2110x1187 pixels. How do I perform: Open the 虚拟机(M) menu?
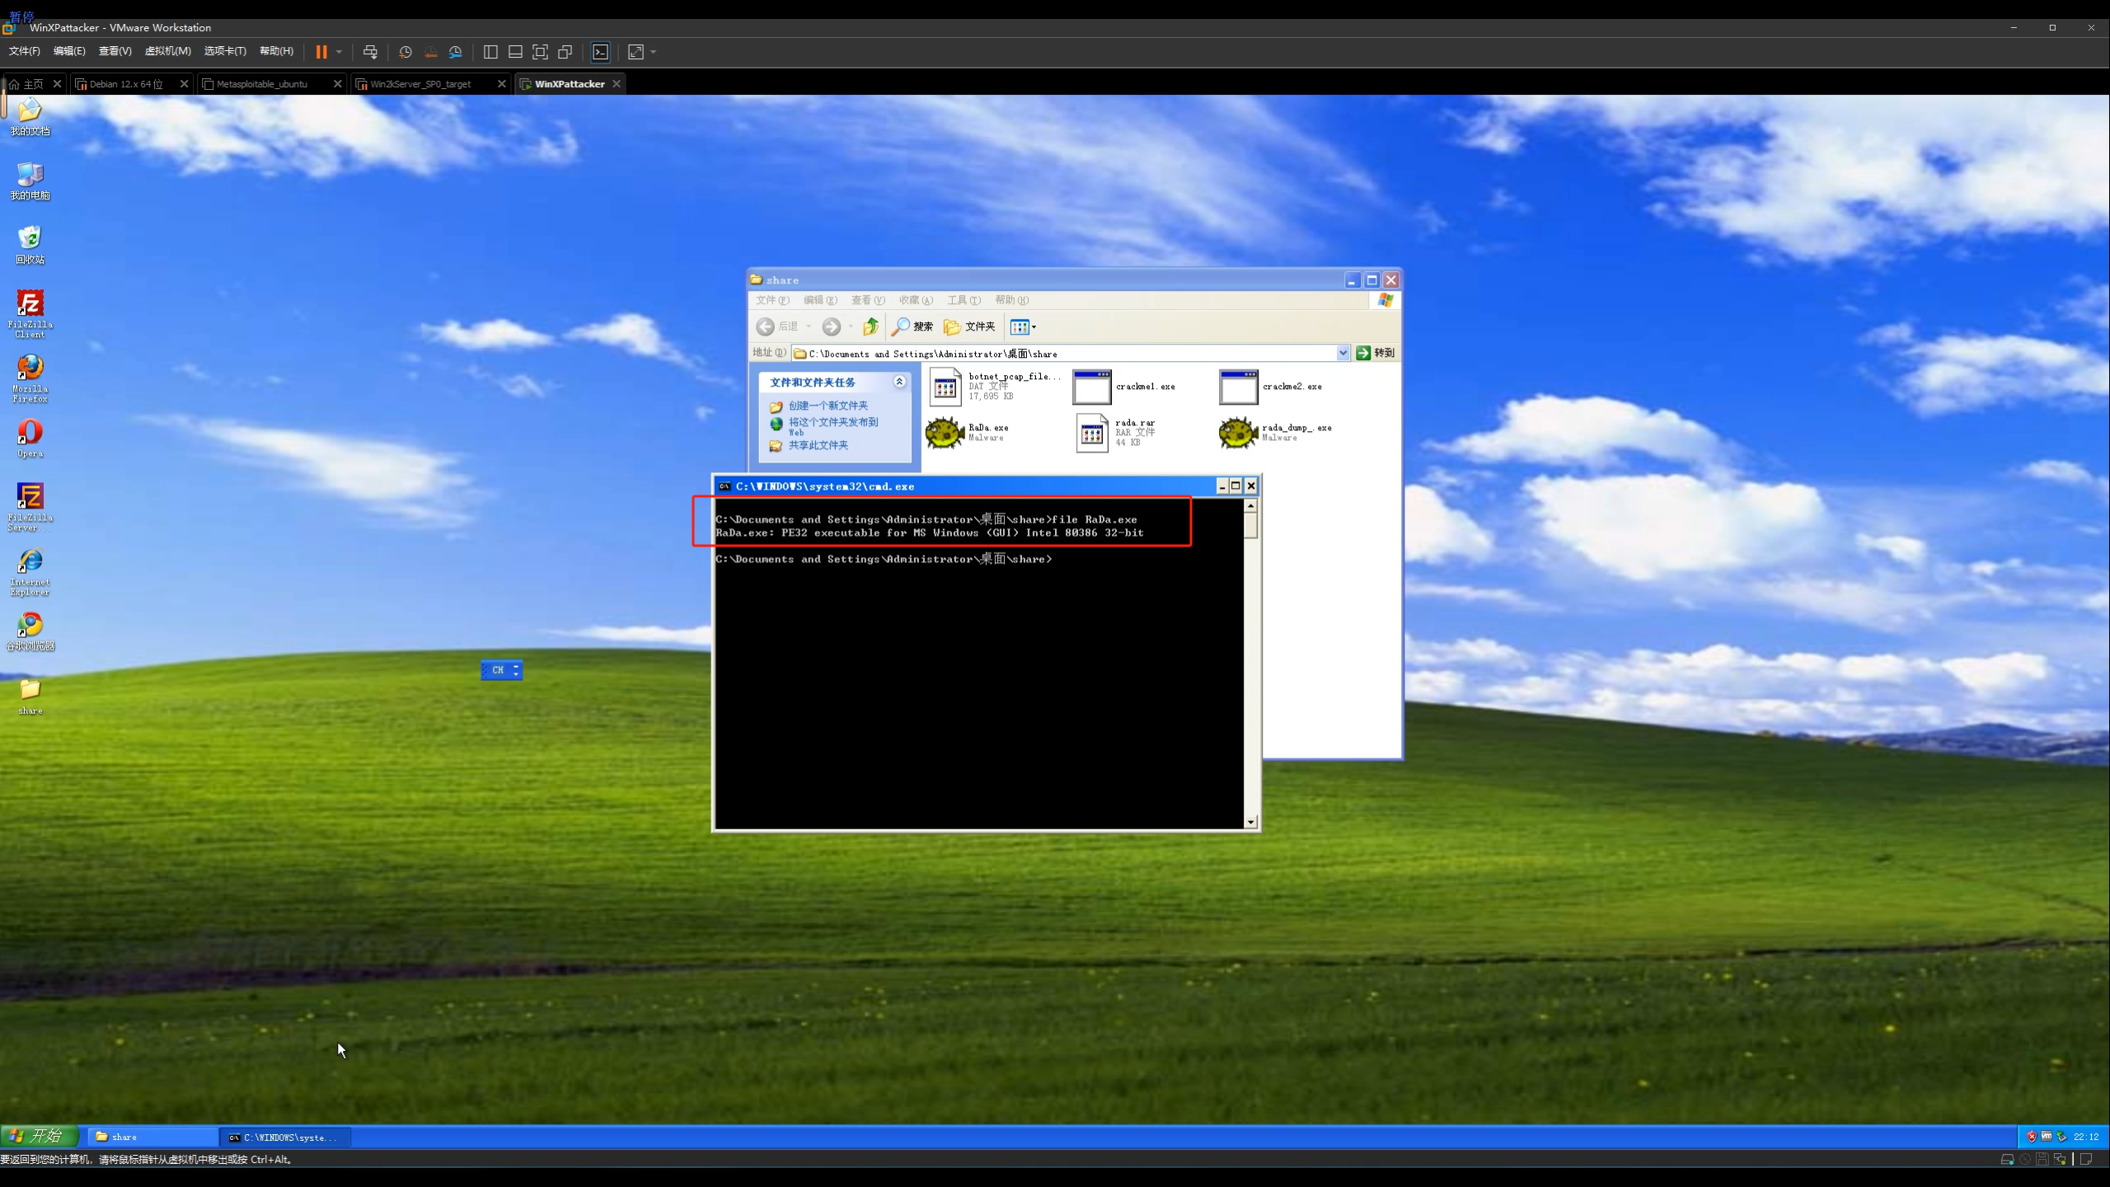coord(167,51)
